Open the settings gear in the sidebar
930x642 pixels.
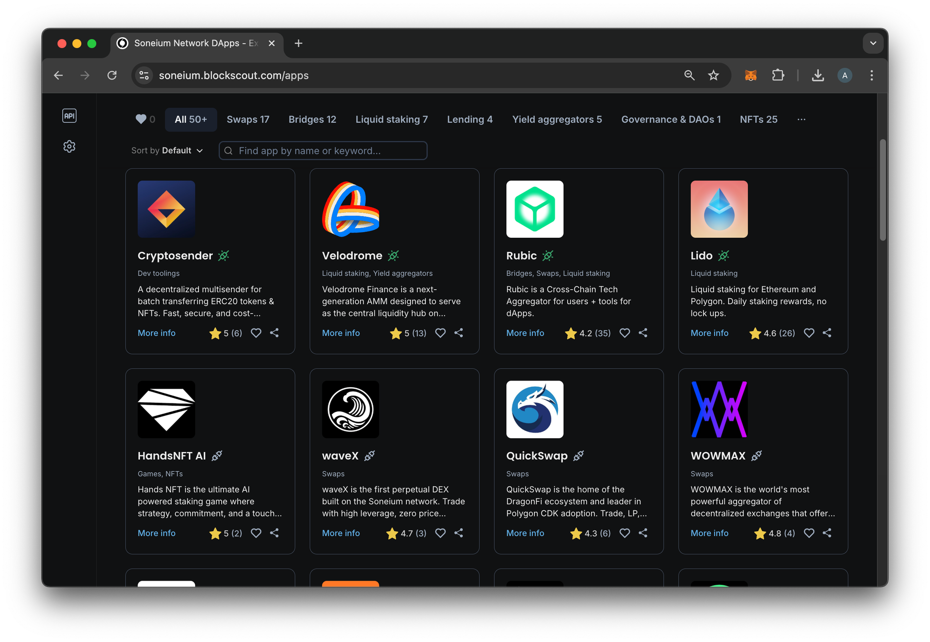69,147
